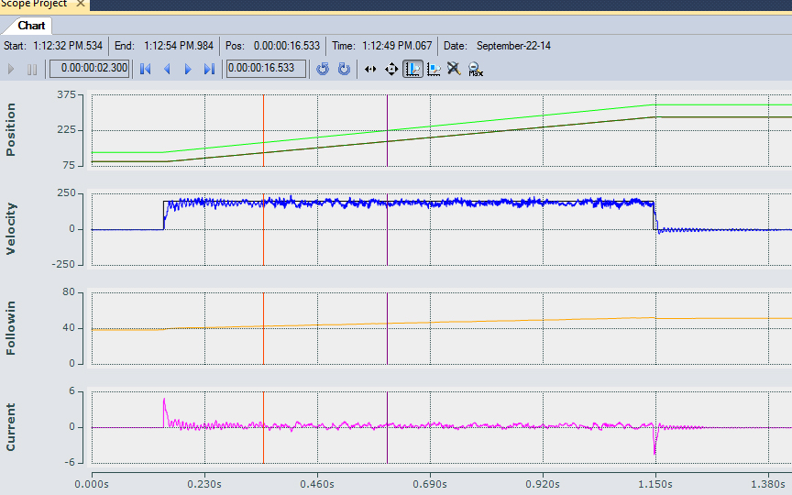
Task: Click the 0.000s time axis label
Action: [92, 484]
